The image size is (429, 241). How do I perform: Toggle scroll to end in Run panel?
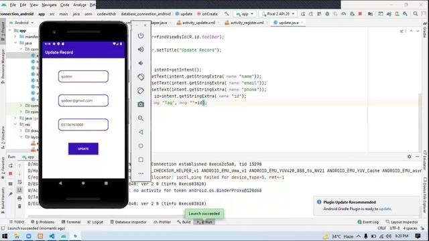(x=19, y=190)
